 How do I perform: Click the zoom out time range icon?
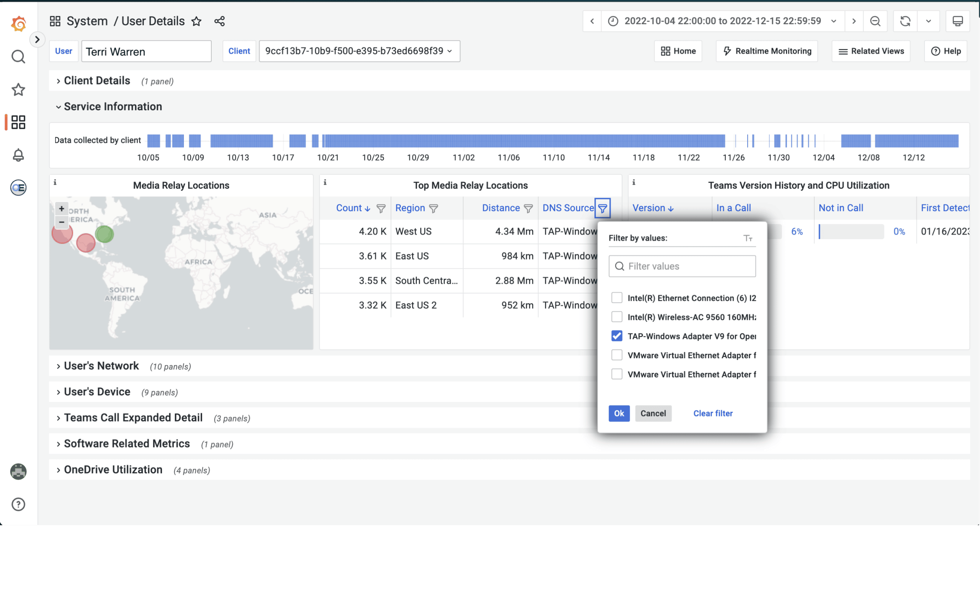click(x=875, y=21)
